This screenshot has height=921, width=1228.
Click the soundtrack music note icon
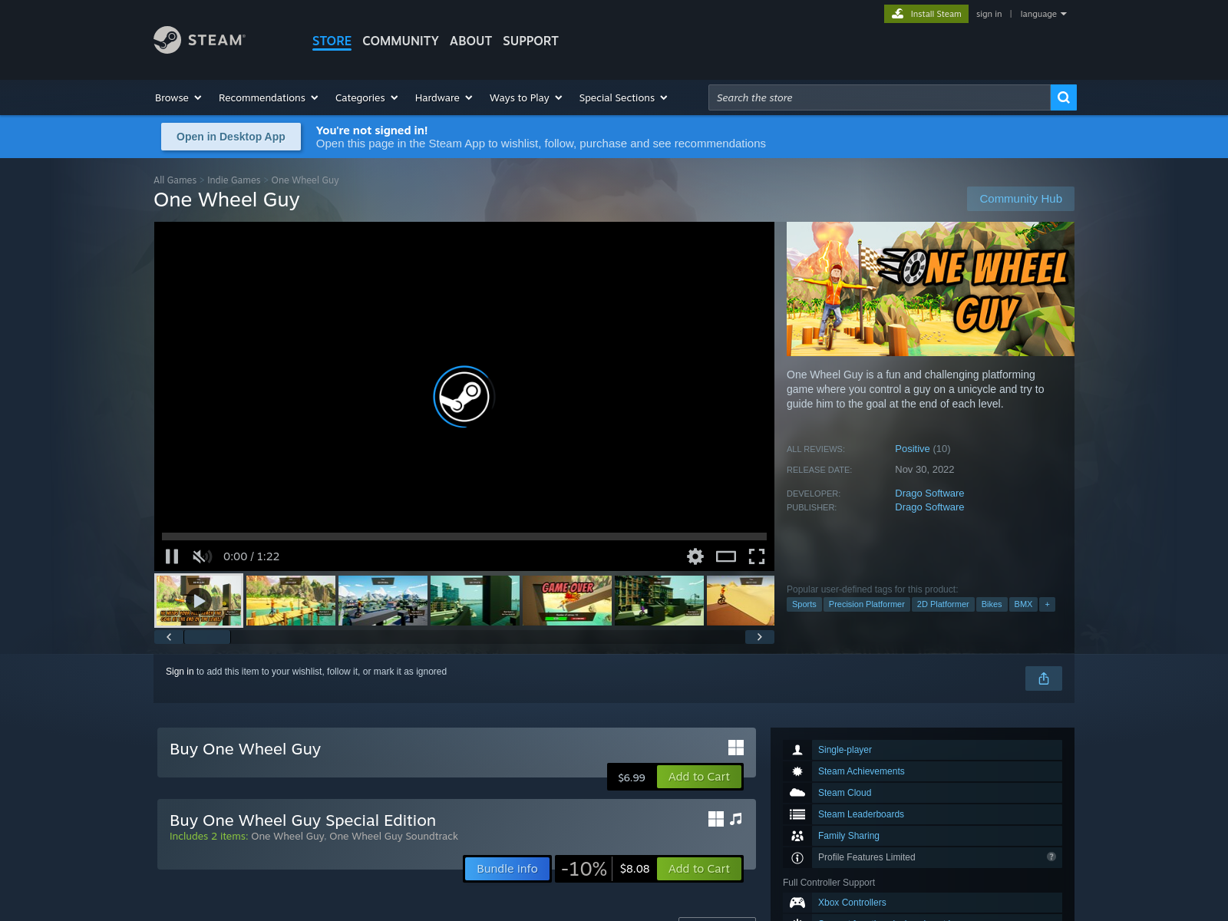point(736,819)
